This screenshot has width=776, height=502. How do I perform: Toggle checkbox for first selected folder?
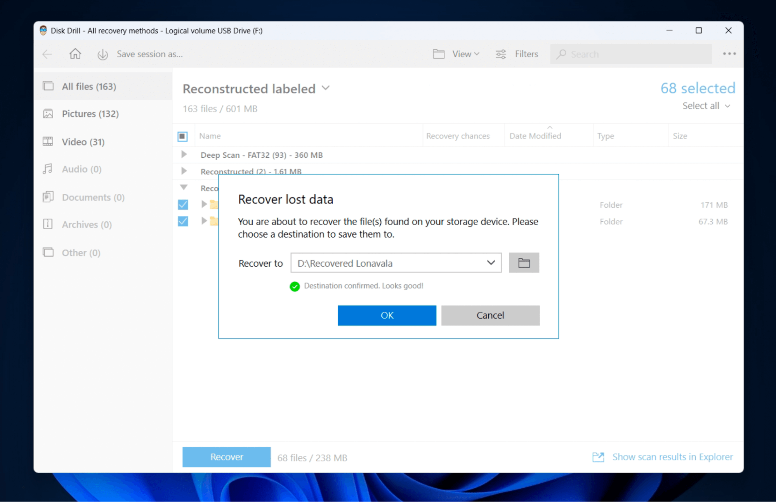(x=183, y=204)
